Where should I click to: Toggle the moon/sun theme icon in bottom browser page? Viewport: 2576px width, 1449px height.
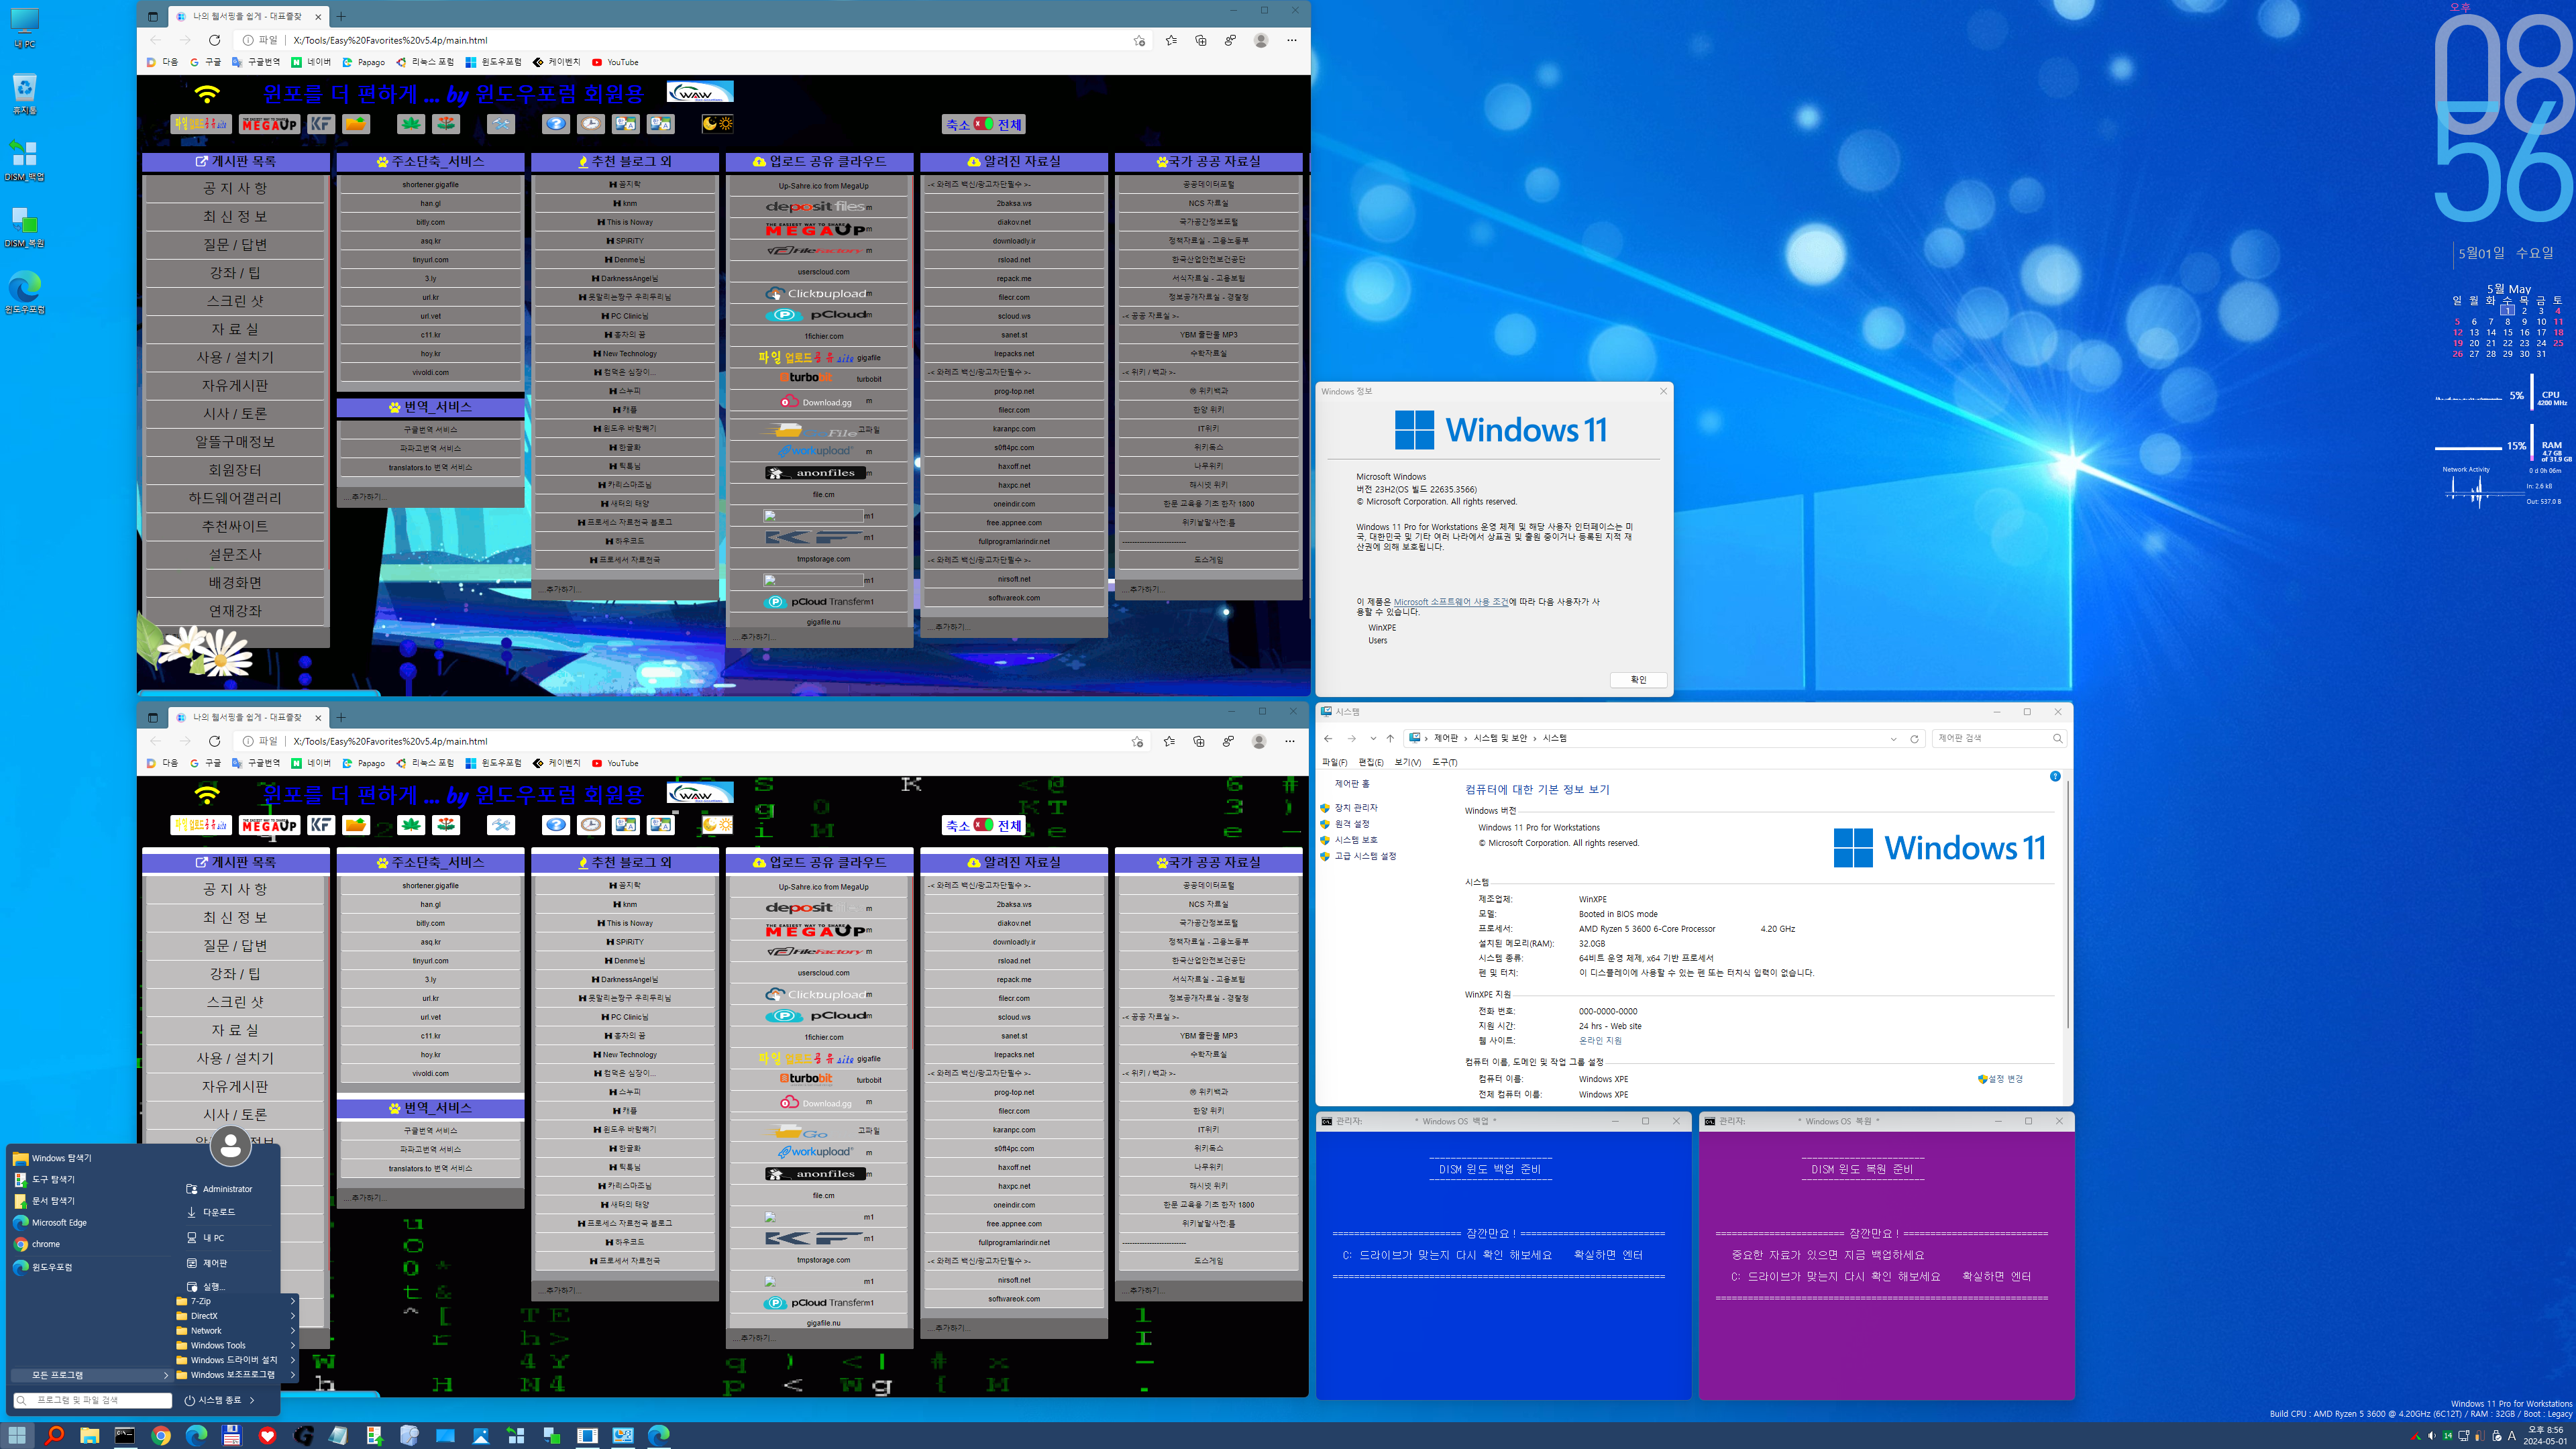[717, 825]
